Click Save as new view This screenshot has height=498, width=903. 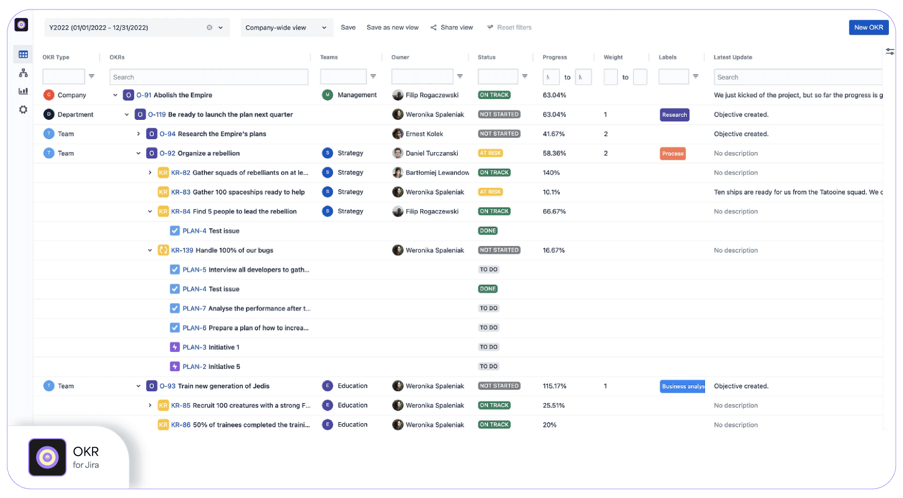point(392,27)
